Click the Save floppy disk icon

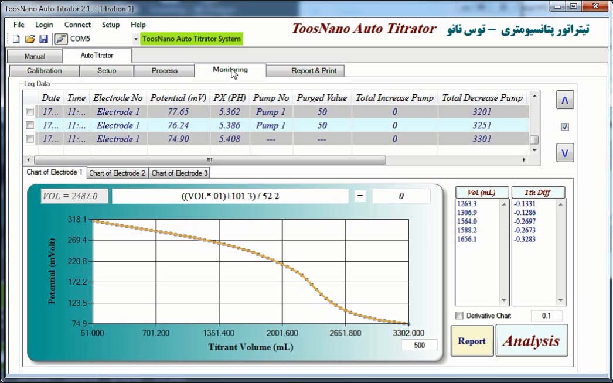pyautogui.click(x=43, y=39)
